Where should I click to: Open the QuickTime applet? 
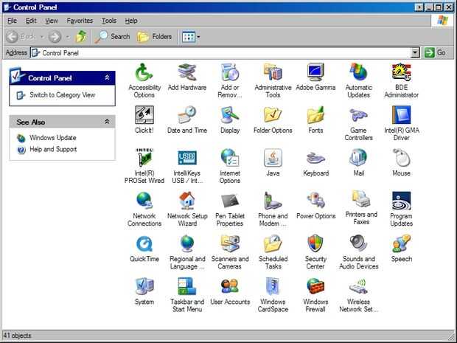[x=144, y=244]
